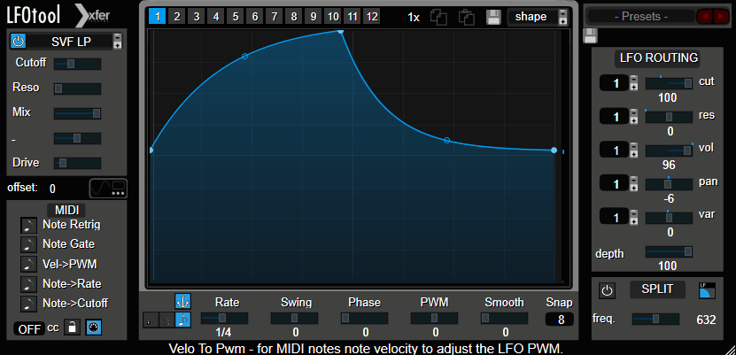Select LFO graph tab 2

coord(177,17)
